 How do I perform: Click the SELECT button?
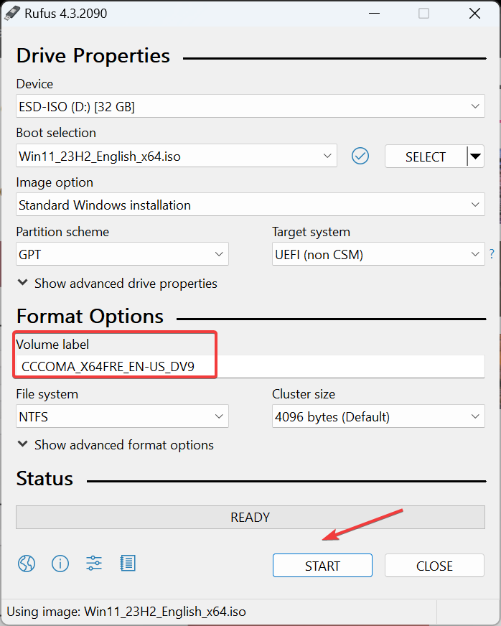(x=426, y=156)
